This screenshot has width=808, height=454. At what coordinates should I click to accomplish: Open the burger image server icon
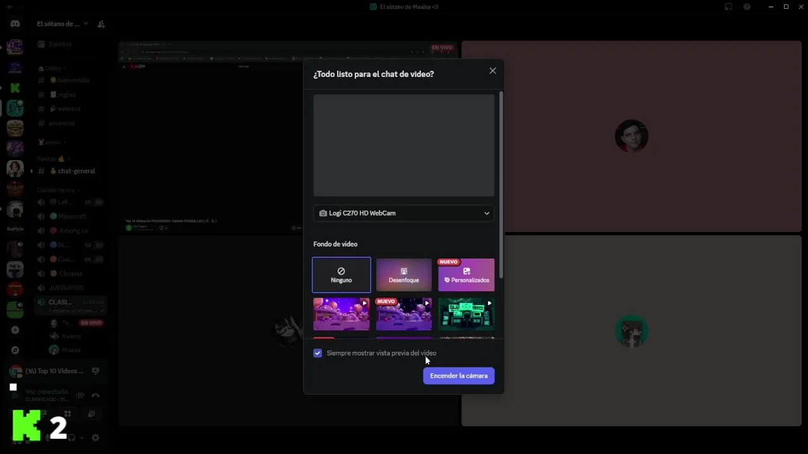[x=15, y=128]
